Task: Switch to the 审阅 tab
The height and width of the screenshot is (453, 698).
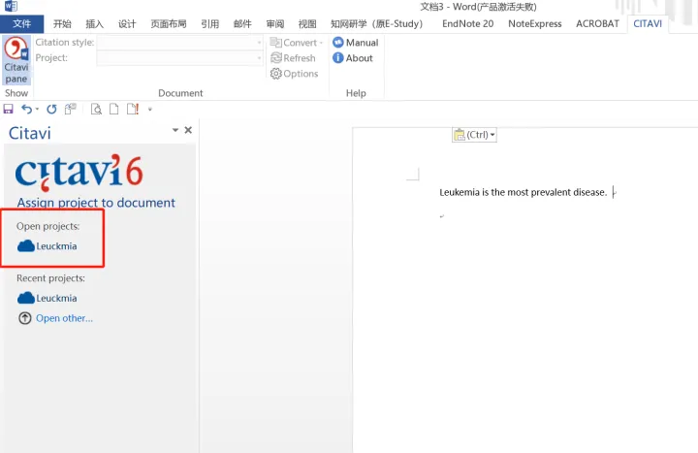Action: point(275,24)
